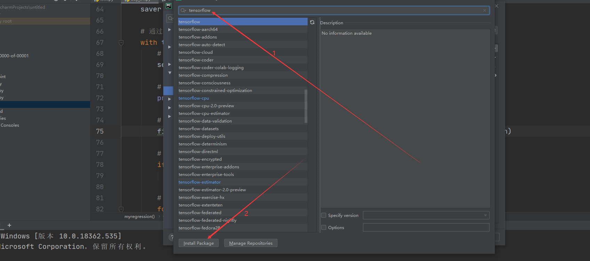Select tensorflow-encrypted package

[x=243, y=159]
